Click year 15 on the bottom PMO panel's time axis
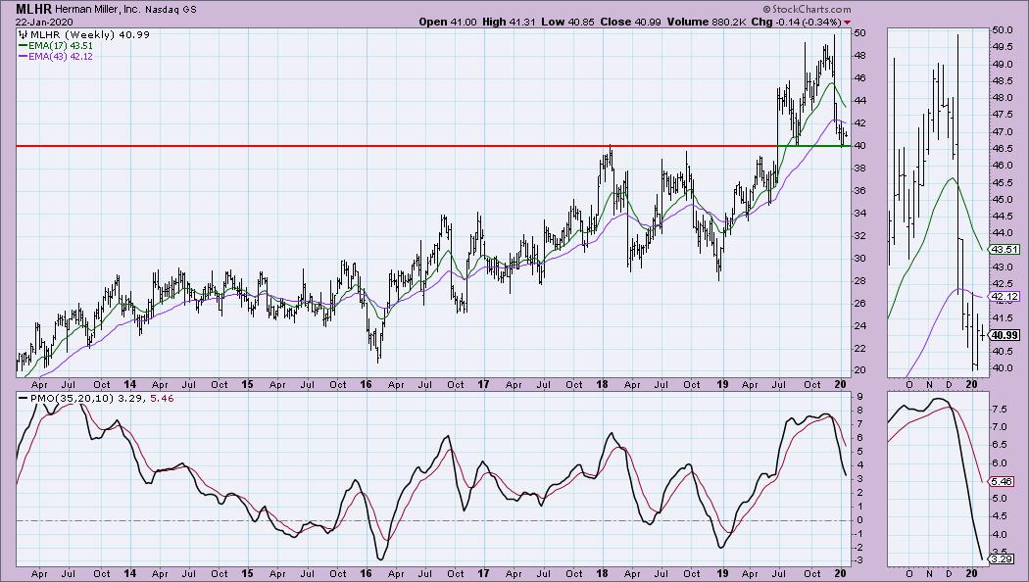The image size is (1029, 582). pos(247,573)
